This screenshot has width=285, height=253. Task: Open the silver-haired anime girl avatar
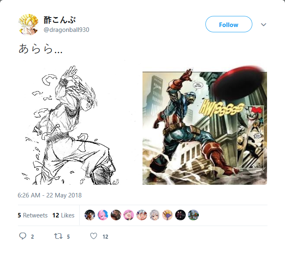click(x=154, y=215)
